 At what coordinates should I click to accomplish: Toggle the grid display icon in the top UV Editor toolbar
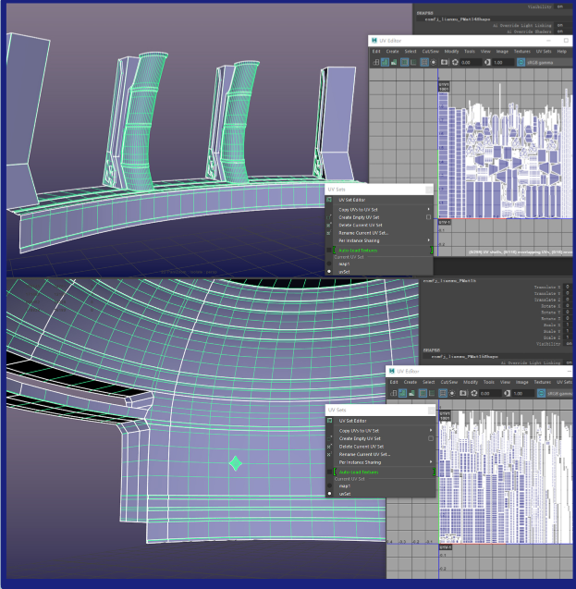(424, 62)
